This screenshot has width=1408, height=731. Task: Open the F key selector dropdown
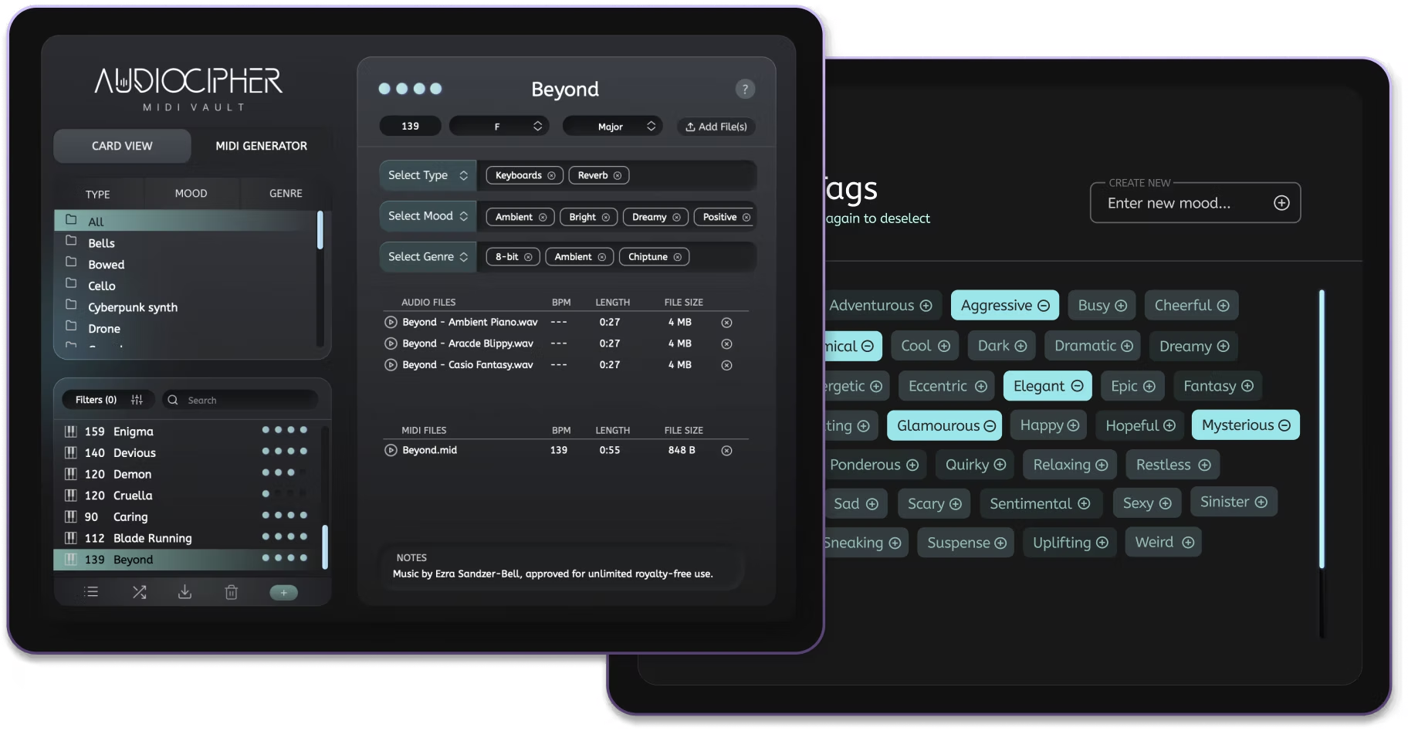[499, 125]
